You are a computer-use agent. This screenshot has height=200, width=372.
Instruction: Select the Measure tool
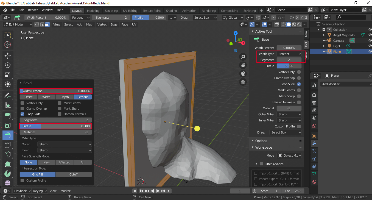click(8, 105)
